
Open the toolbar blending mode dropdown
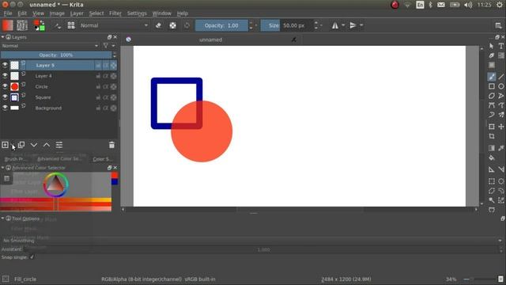[x=114, y=25]
